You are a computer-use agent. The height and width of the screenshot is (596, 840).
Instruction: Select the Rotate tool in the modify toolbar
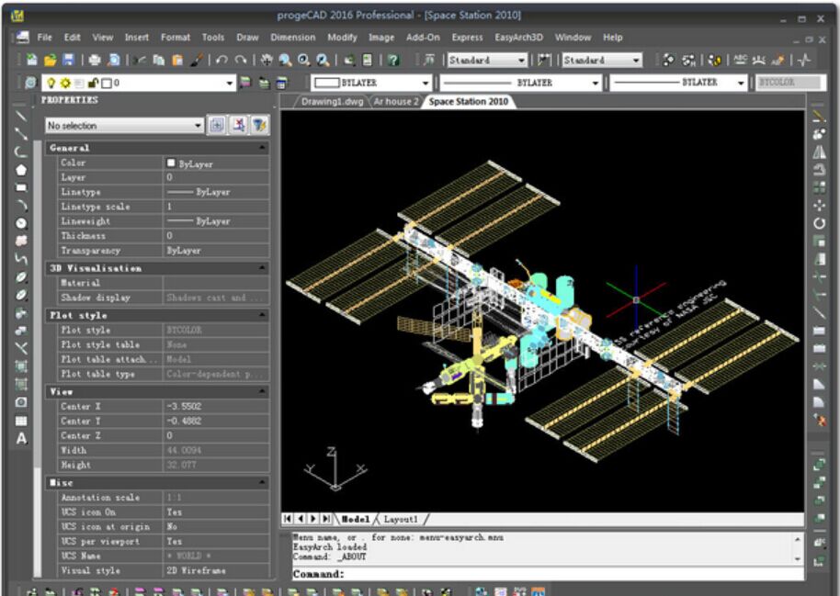point(819,223)
